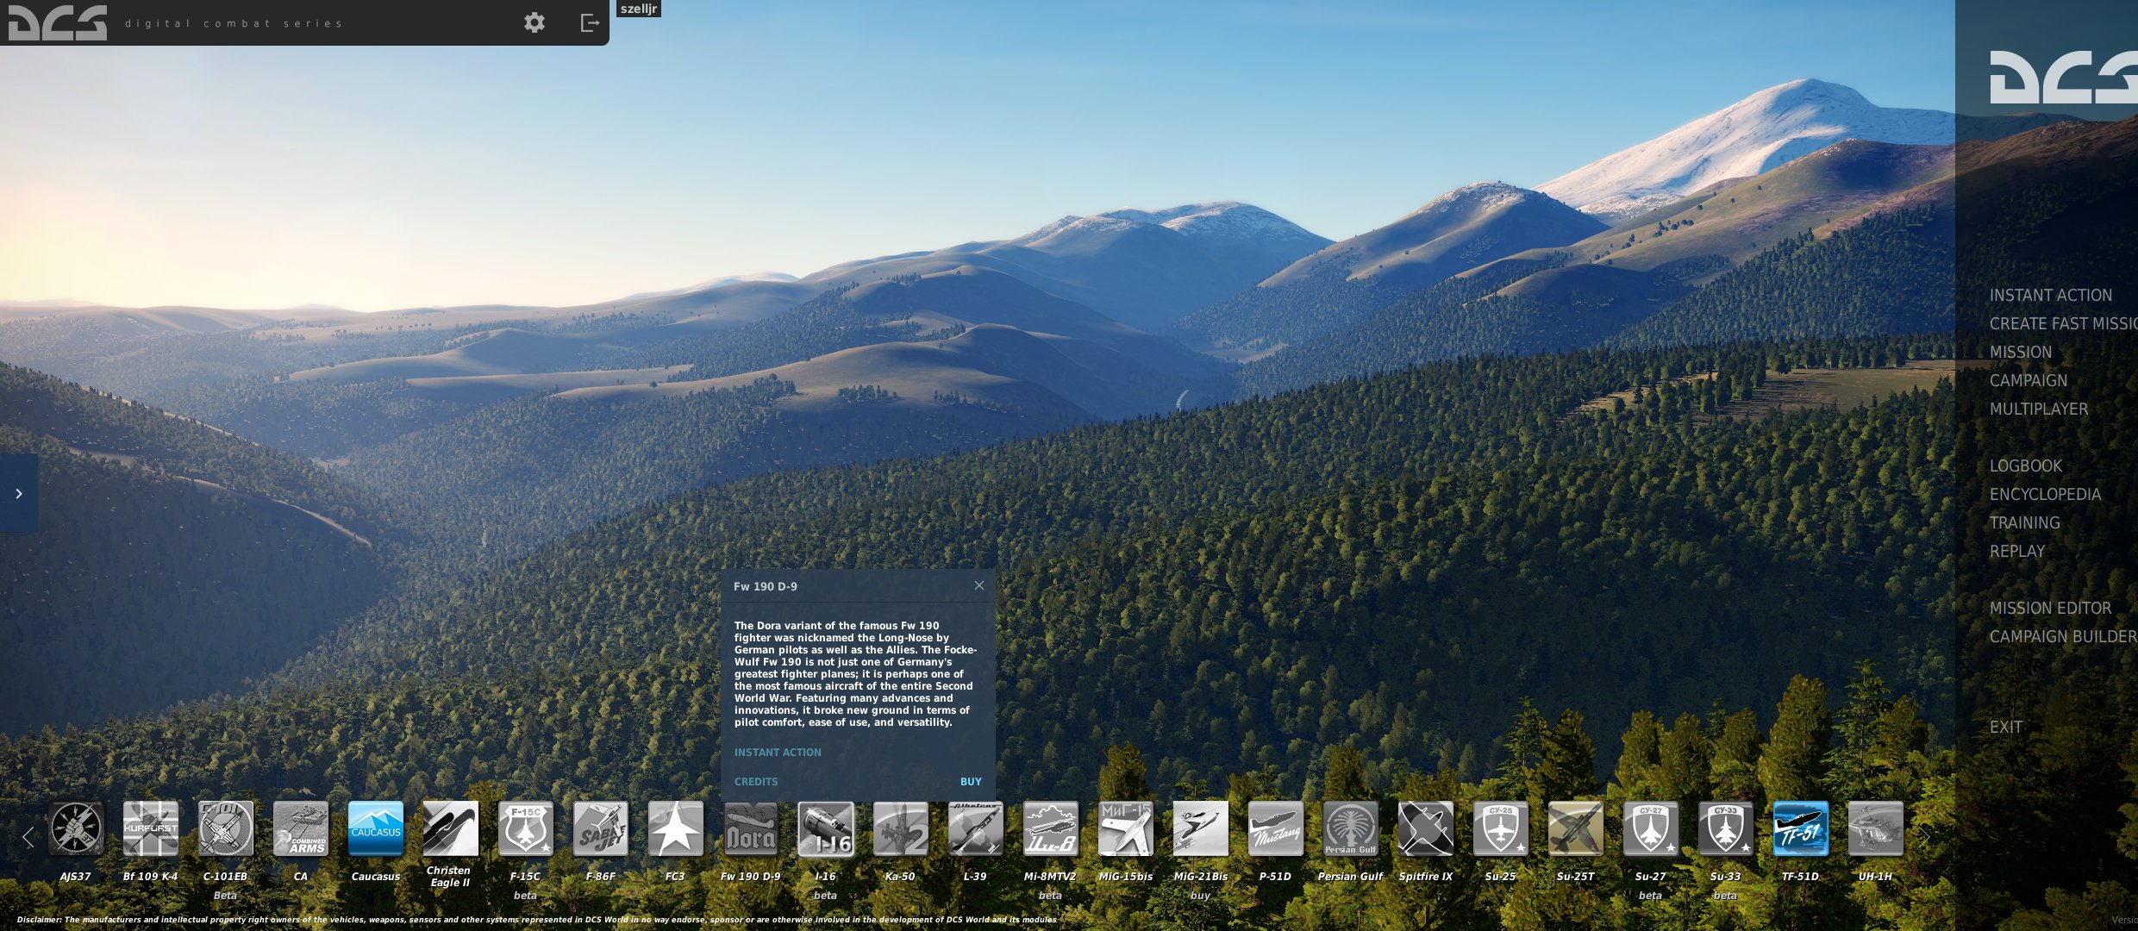
Task: Select the Christen Eagle II icon
Action: click(x=451, y=828)
